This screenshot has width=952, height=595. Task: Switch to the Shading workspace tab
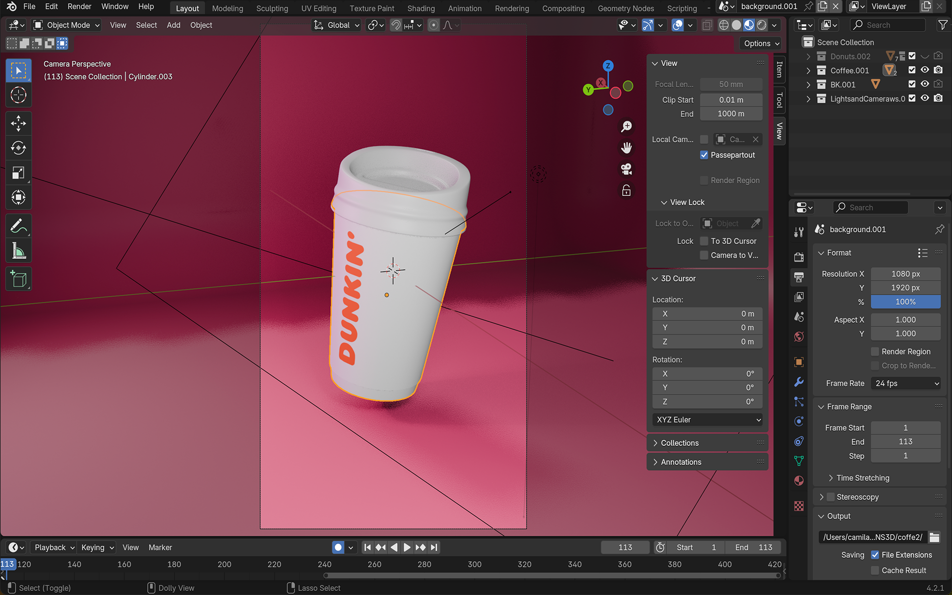click(x=421, y=8)
